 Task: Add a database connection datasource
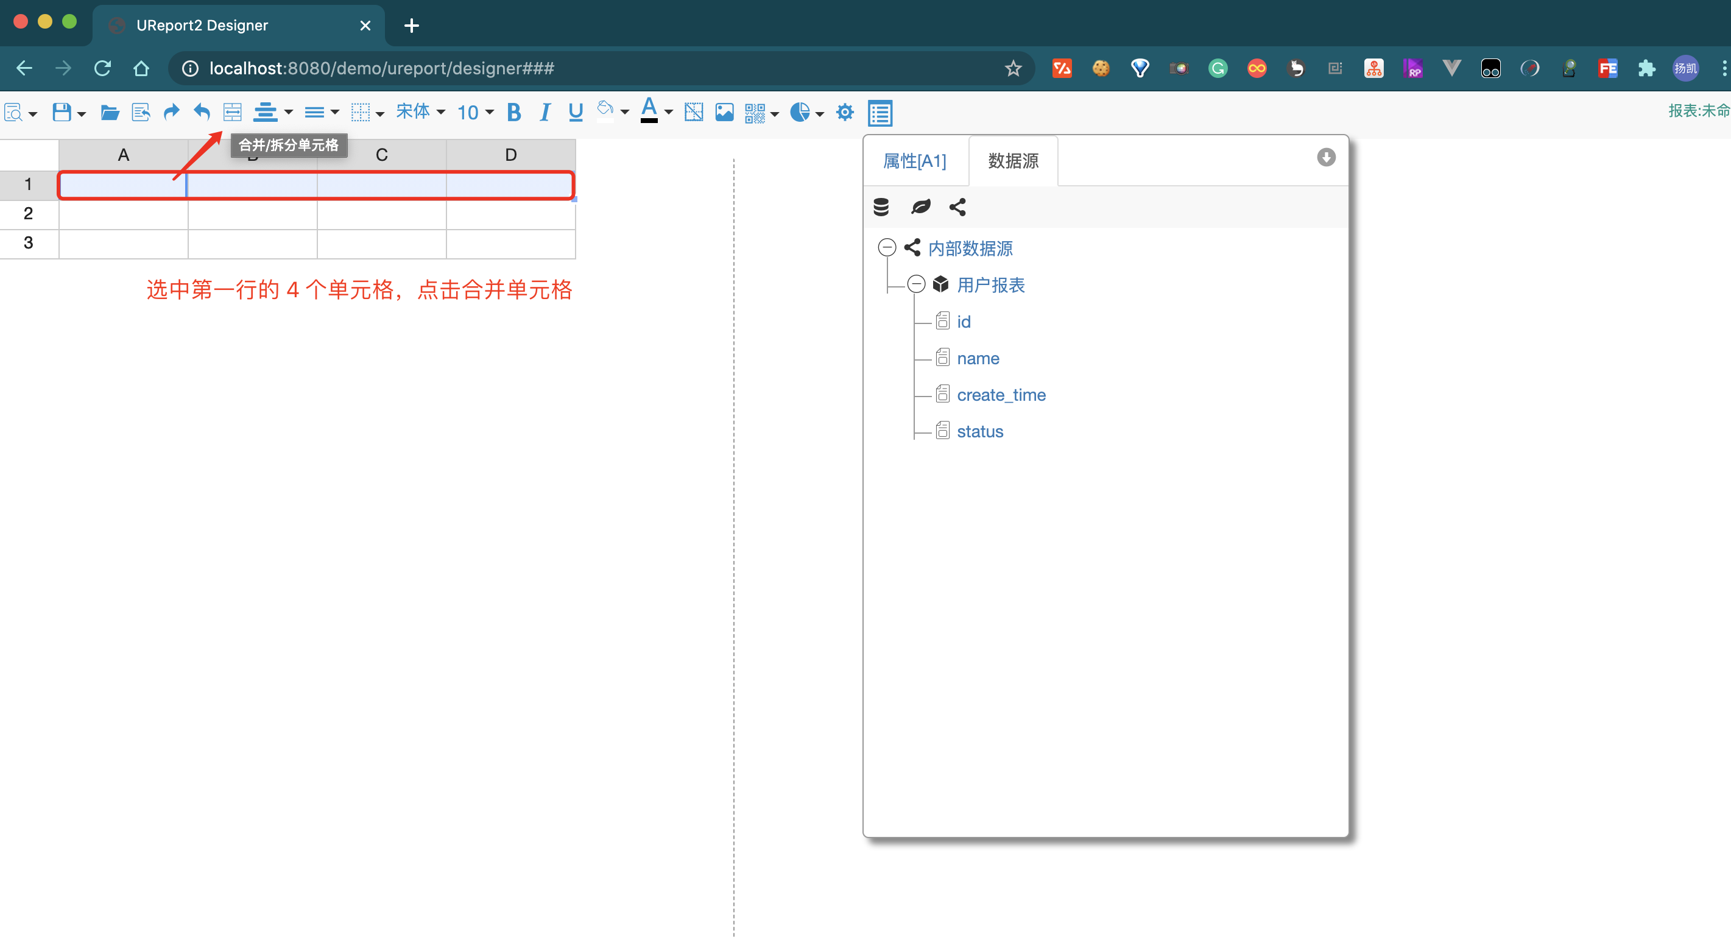pos(881,207)
